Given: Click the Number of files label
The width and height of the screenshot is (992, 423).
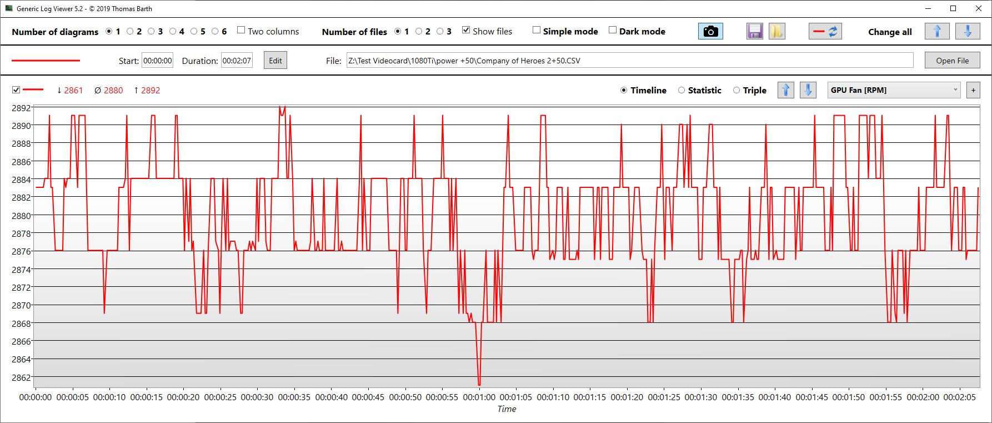Looking at the screenshot, I should pos(354,32).
